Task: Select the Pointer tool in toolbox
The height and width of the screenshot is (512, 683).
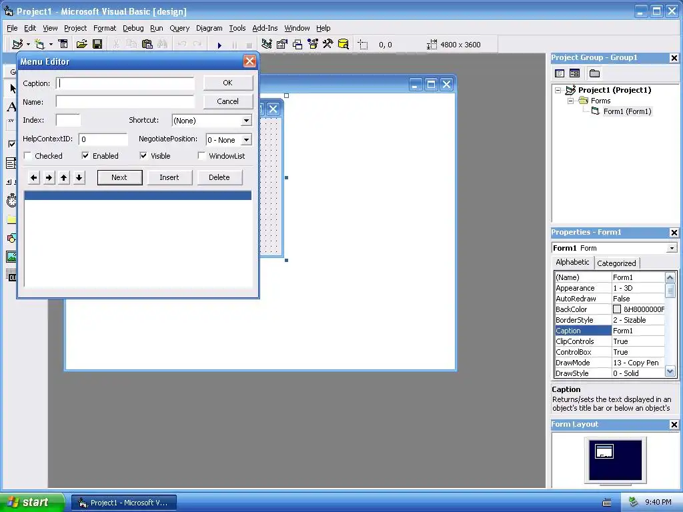Action: click(12, 89)
